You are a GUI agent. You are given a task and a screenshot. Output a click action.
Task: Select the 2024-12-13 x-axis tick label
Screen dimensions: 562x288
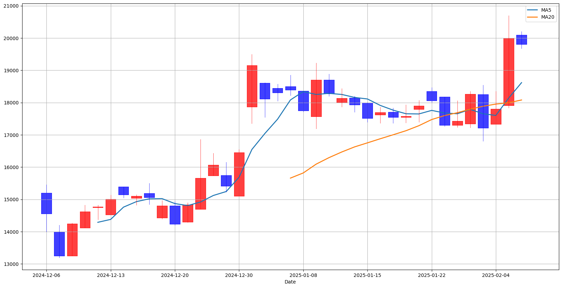111,275
